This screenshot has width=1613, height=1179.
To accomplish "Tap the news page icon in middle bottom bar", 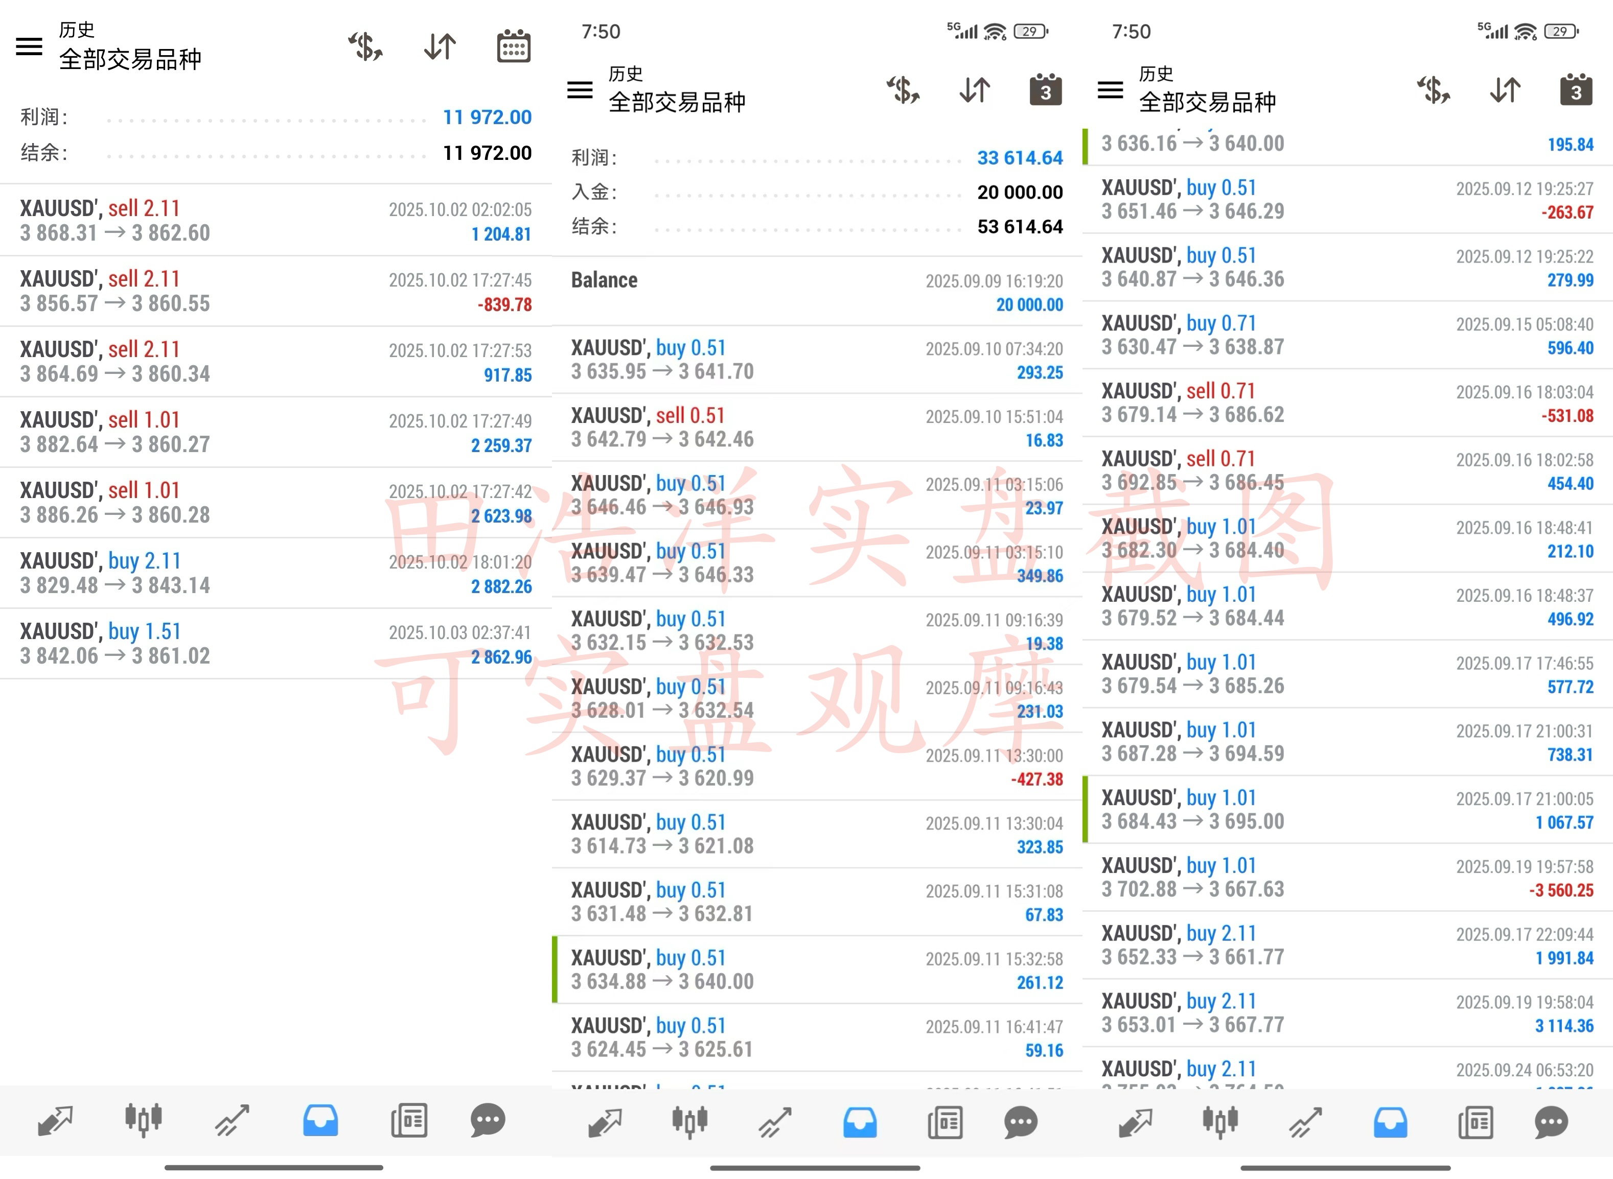I will point(944,1122).
